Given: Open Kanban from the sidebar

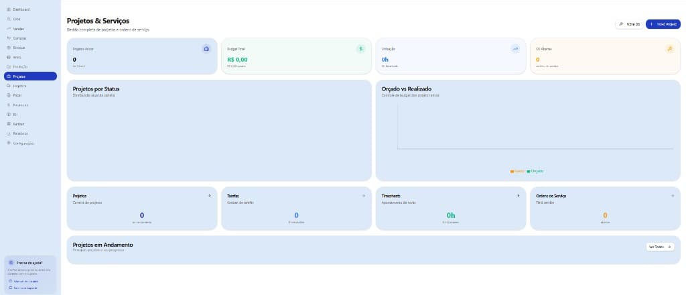Looking at the screenshot, I should tap(30, 124).
